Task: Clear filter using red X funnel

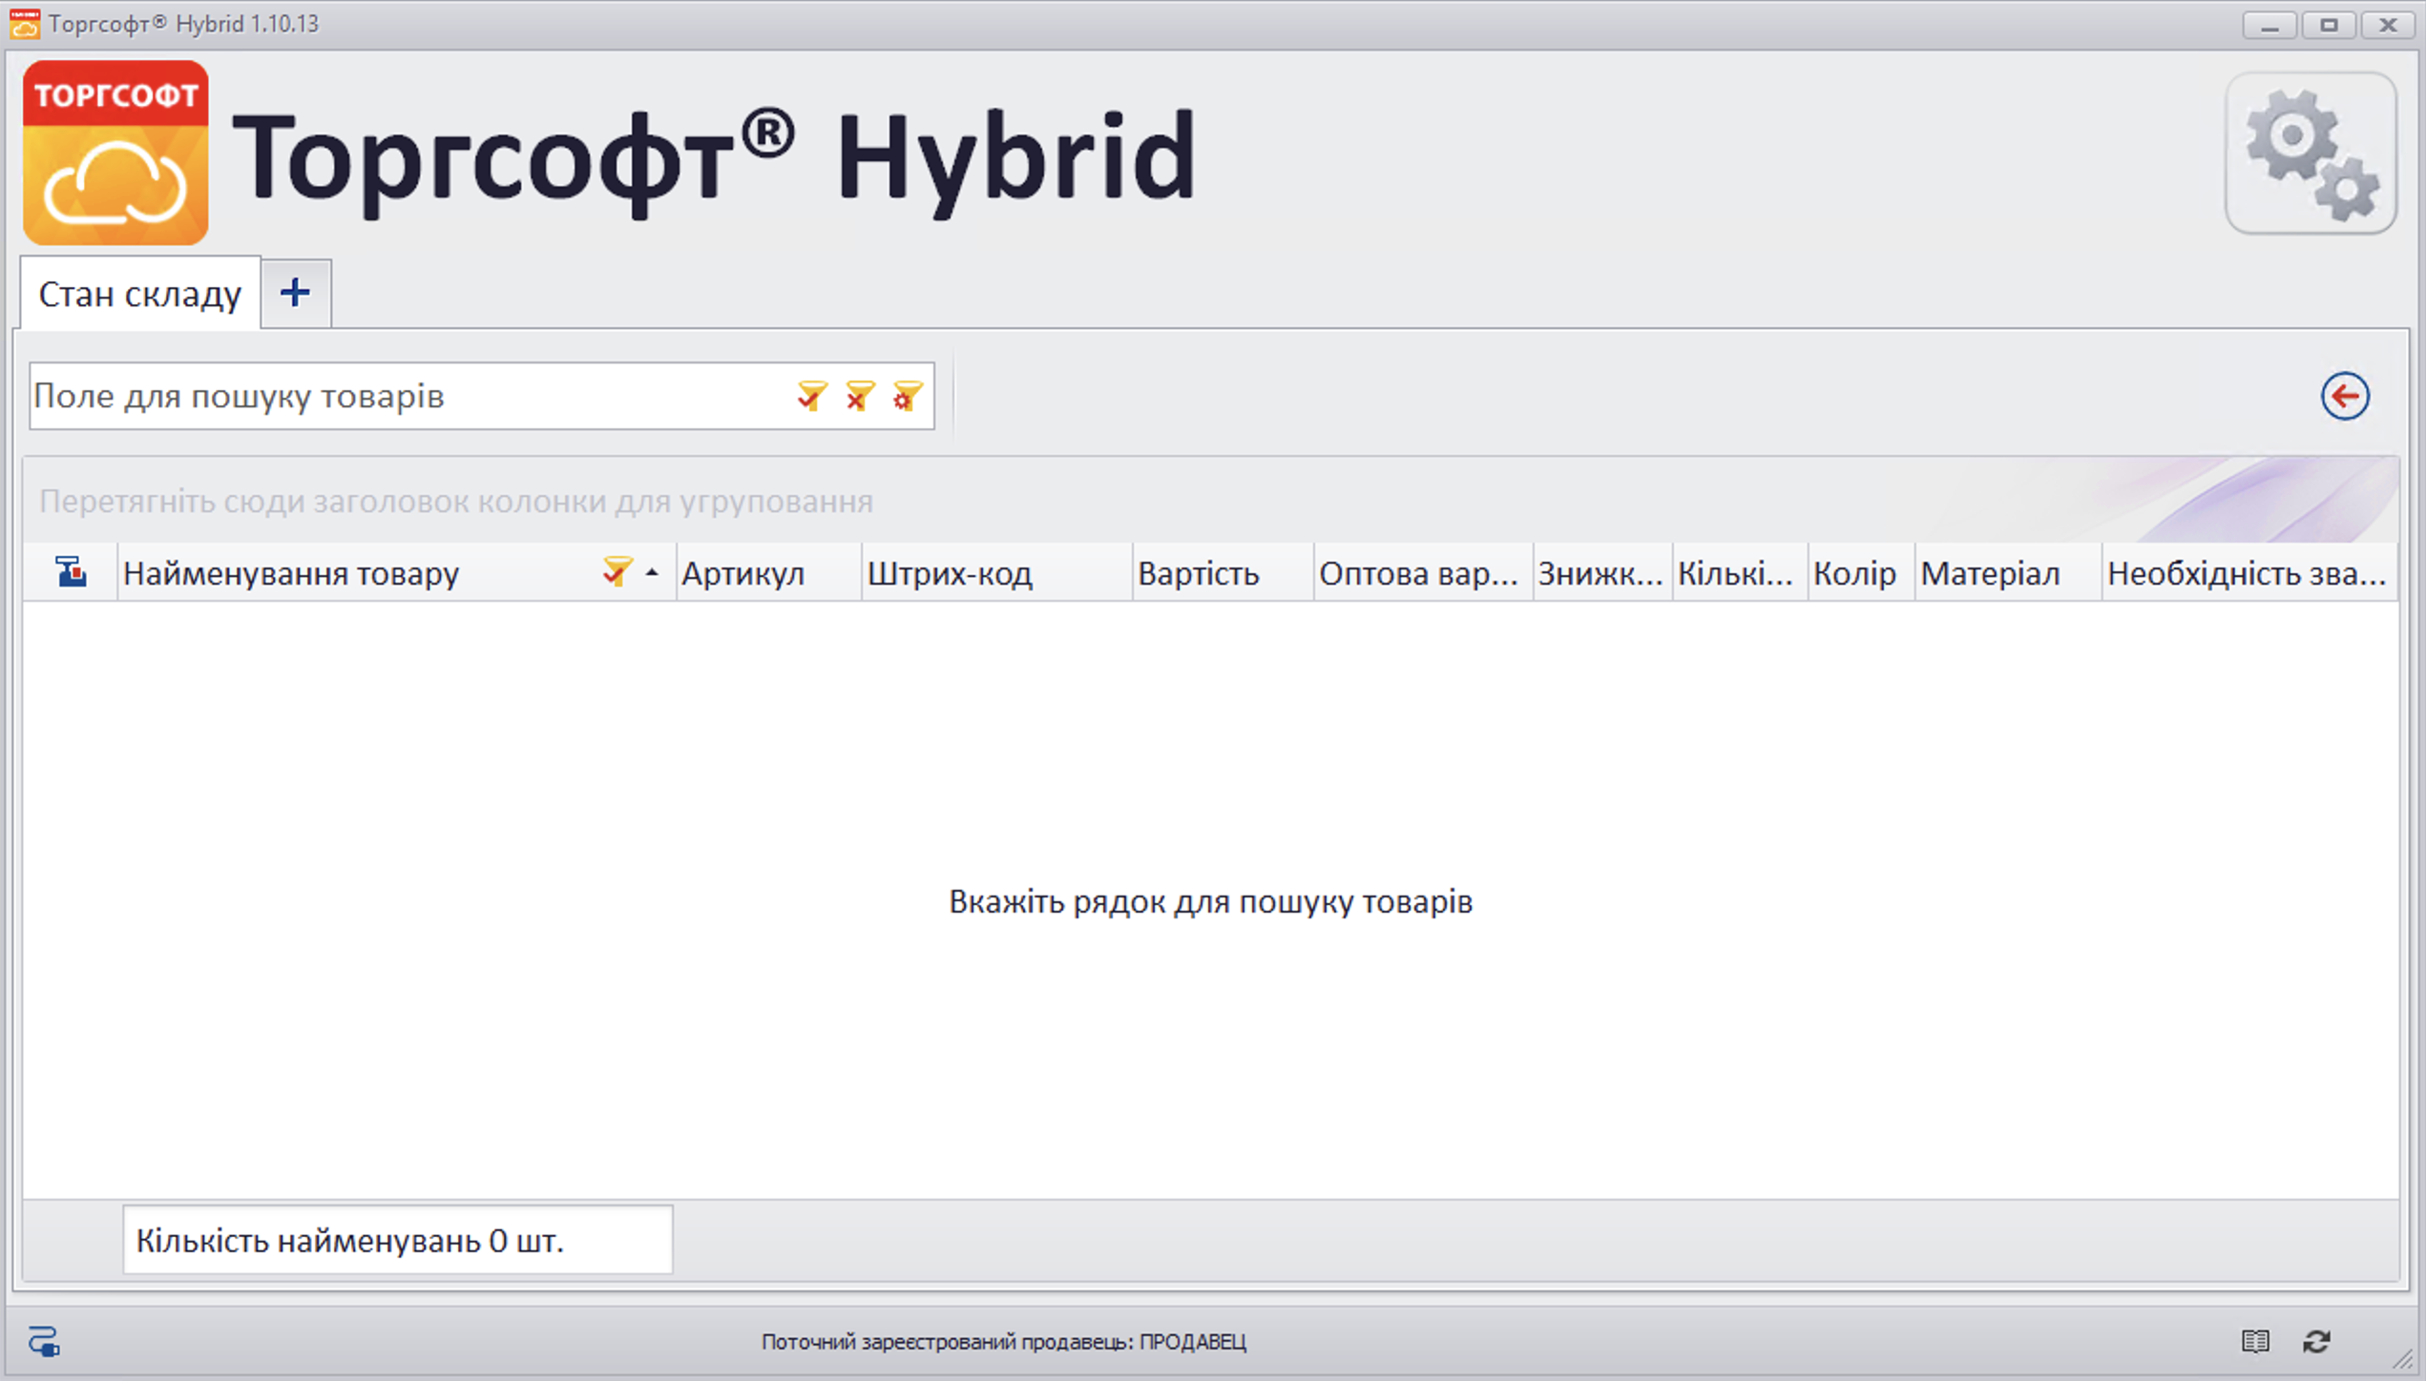Action: click(859, 395)
